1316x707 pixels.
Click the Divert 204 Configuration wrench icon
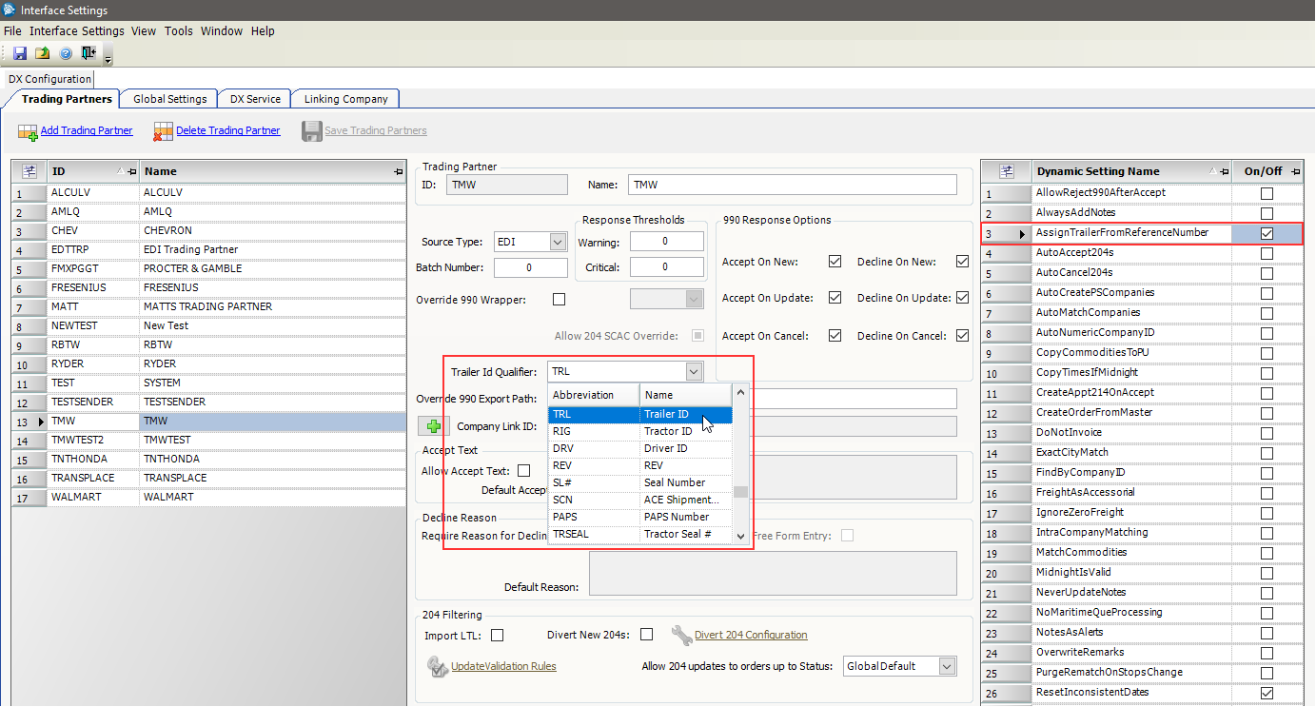(x=681, y=635)
